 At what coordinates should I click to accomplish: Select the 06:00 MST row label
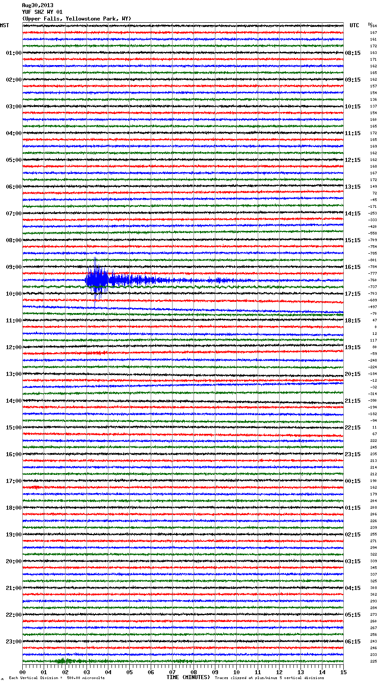pyautogui.click(x=14, y=187)
